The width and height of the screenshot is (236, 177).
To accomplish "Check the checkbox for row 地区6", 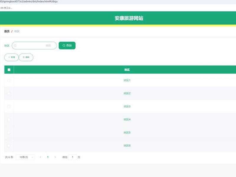I will click(x=9, y=145).
